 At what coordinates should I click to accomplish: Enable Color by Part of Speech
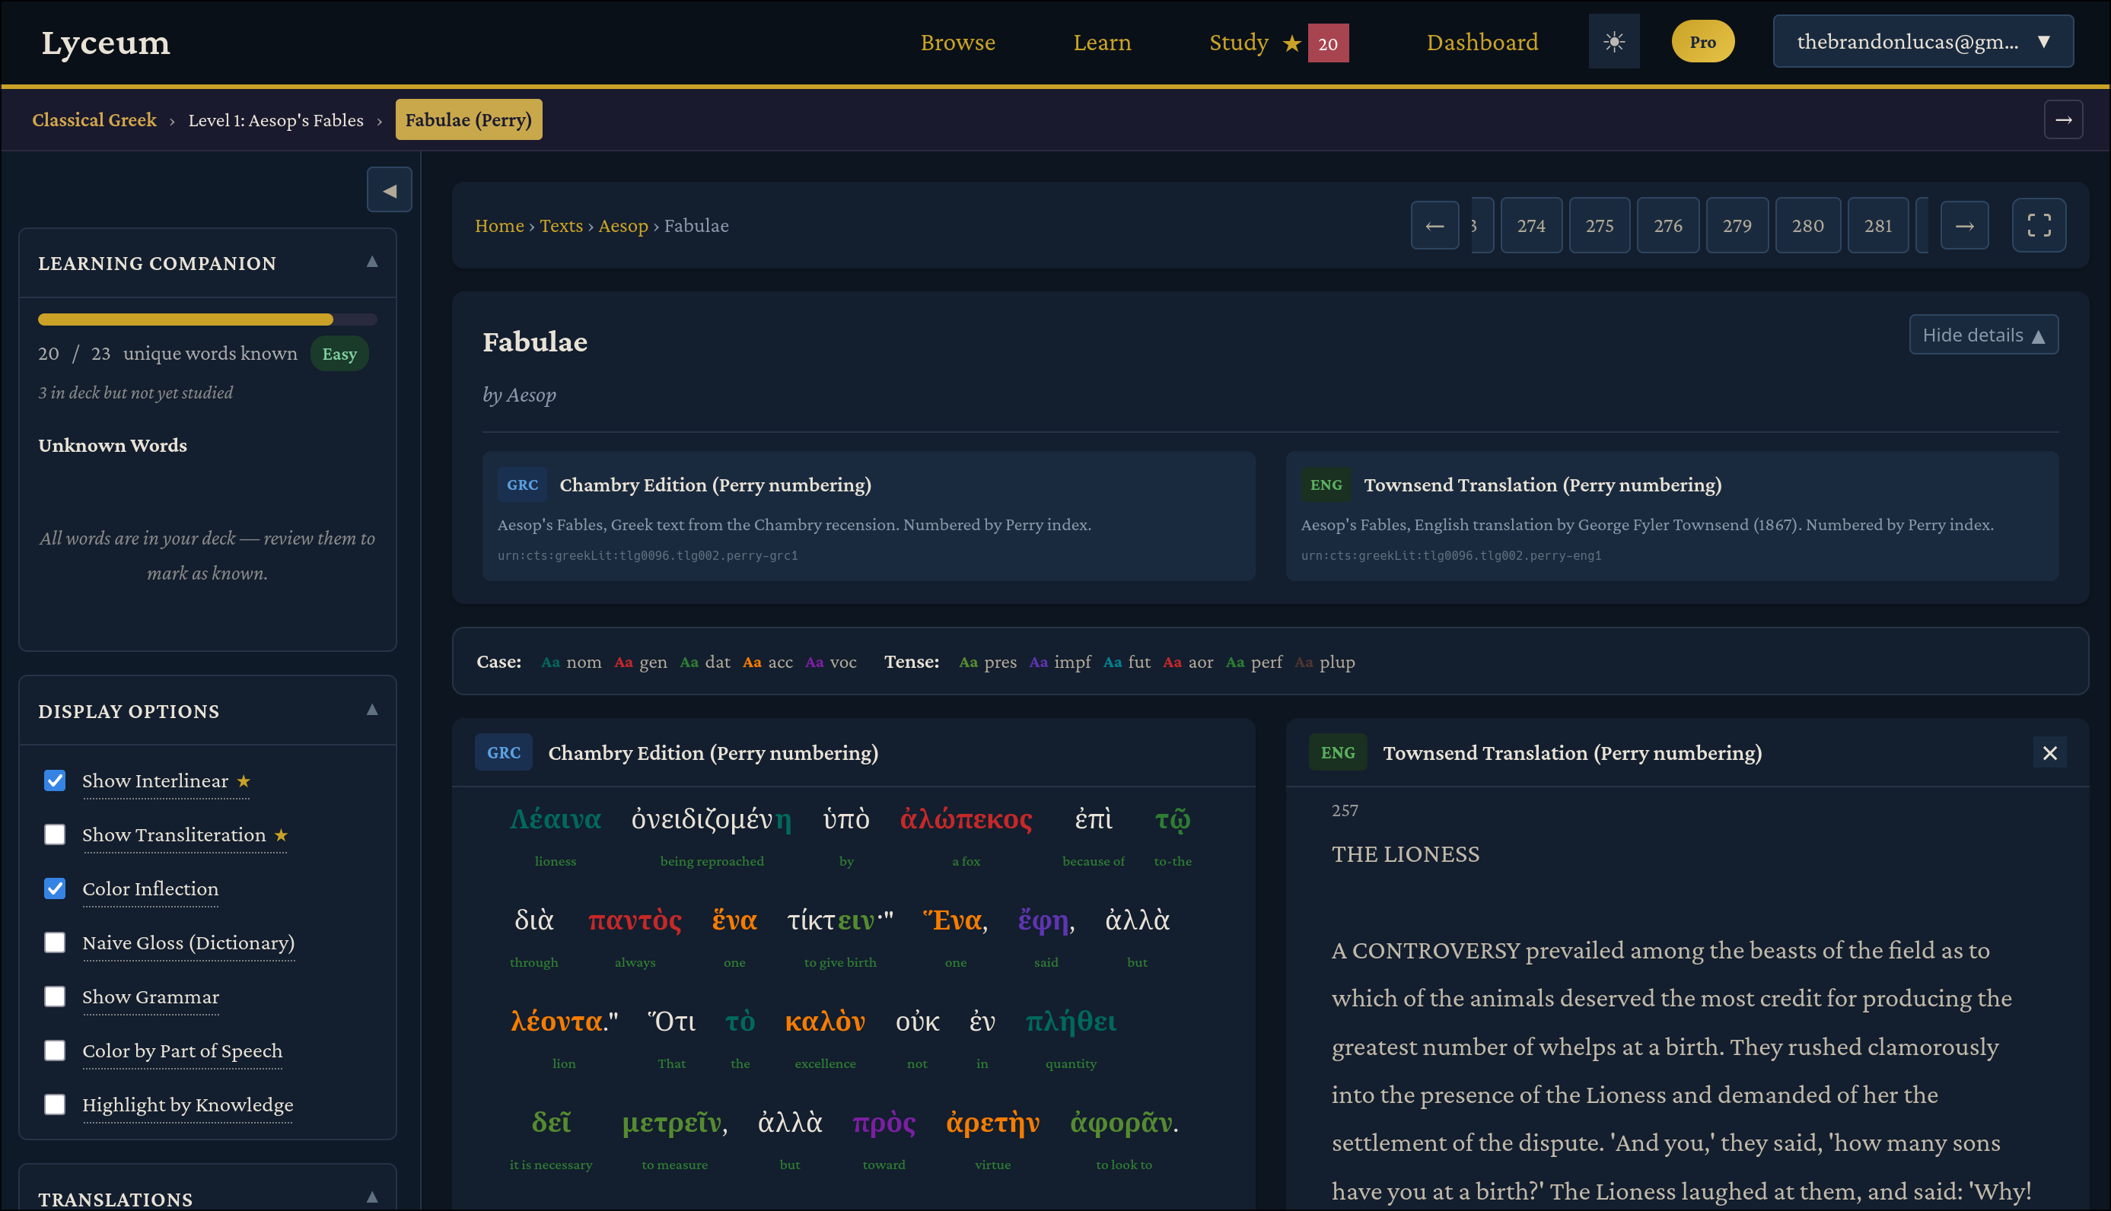click(55, 1050)
